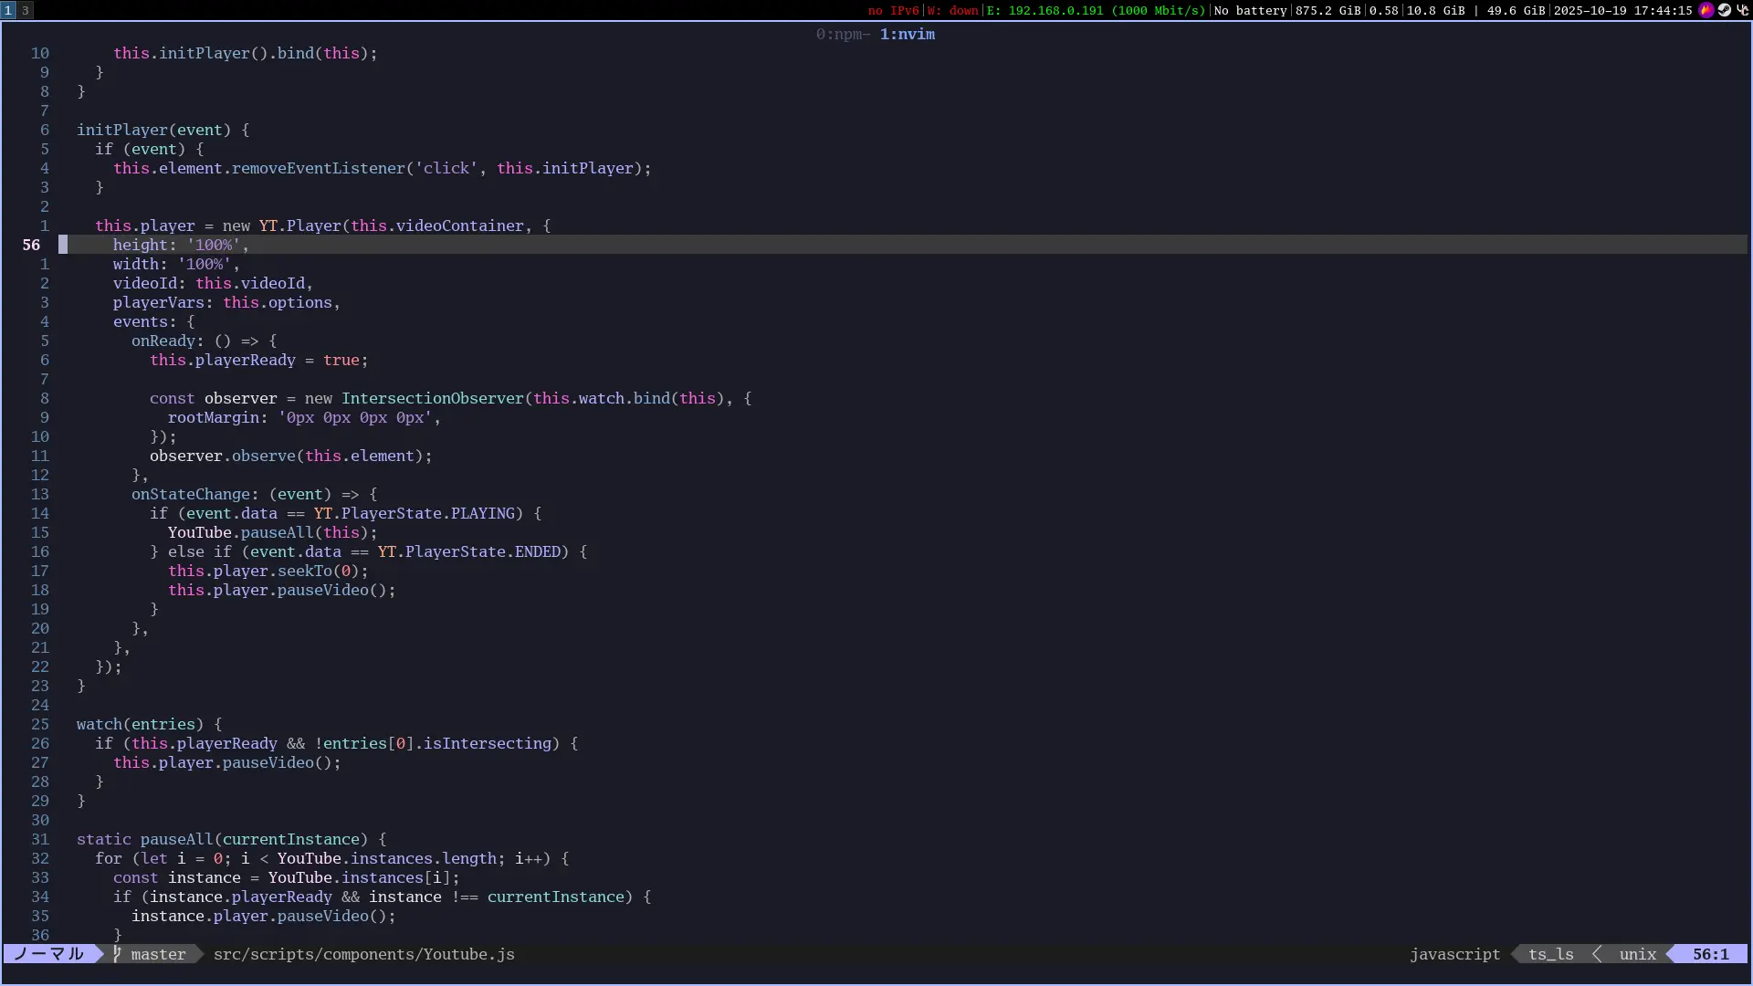
Task: Click the 56:1 cursor position segment
Action: [x=1710, y=954]
